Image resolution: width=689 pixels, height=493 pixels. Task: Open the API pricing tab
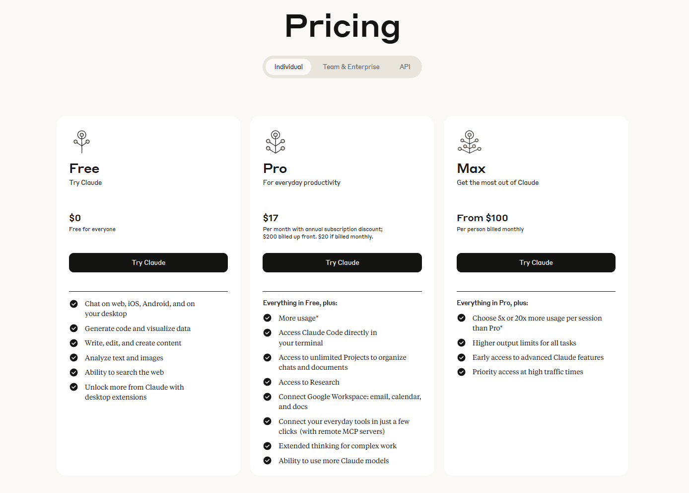pyautogui.click(x=405, y=67)
